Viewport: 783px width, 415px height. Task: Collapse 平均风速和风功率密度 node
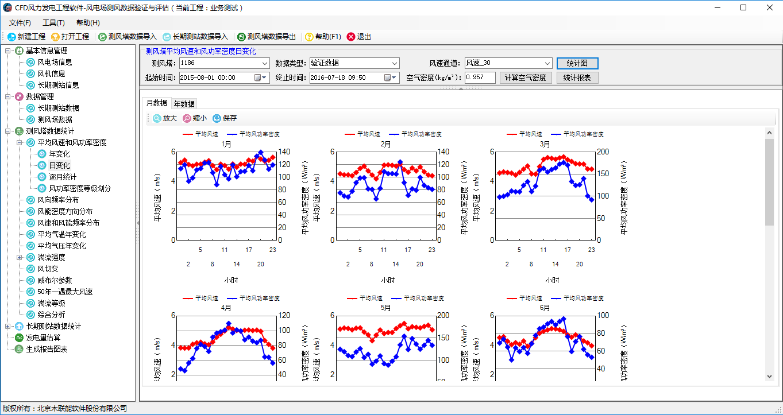click(20, 142)
